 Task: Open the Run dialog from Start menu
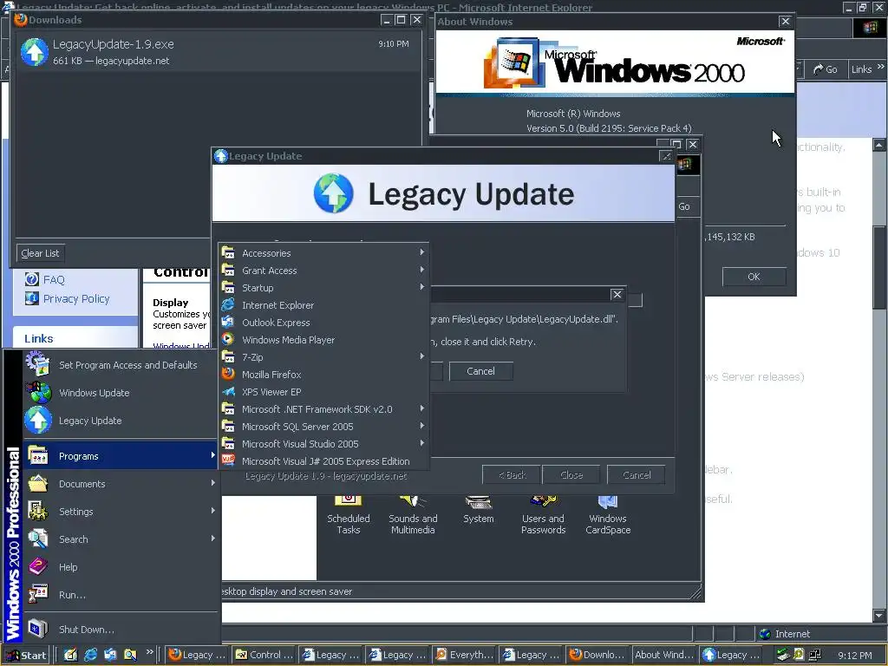pyautogui.click(x=120, y=595)
